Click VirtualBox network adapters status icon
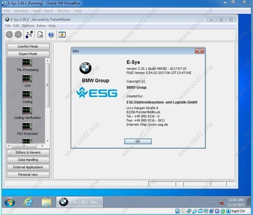 [189, 211]
